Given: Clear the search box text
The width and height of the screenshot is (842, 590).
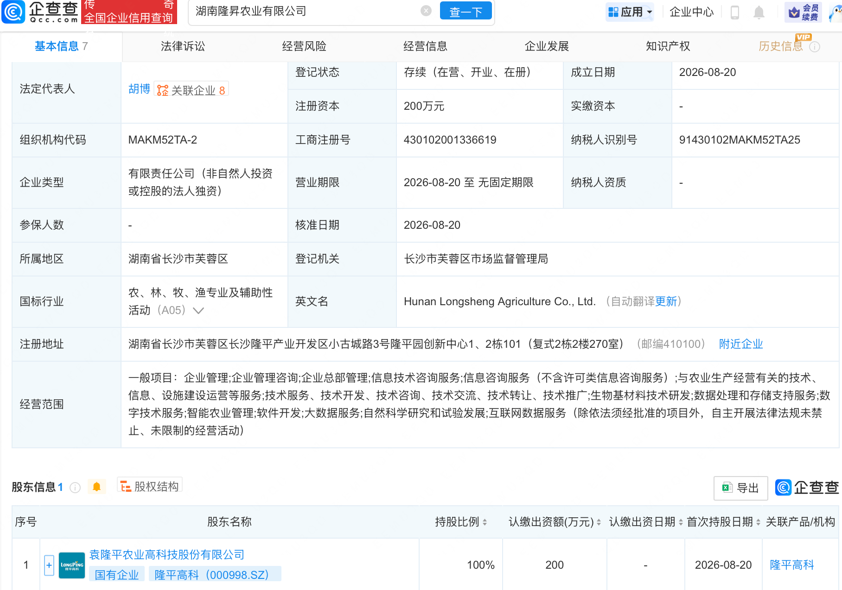Looking at the screenshot, I should pos(426,11).
